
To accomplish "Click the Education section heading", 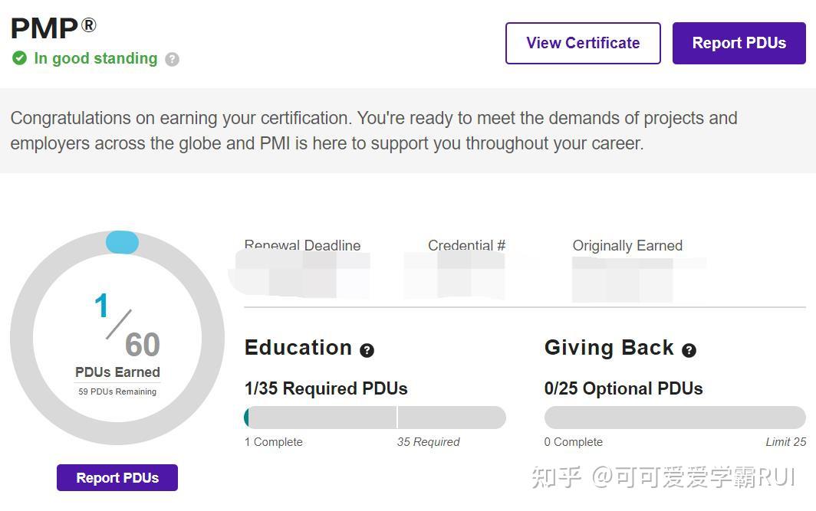I will pos(298,348).
